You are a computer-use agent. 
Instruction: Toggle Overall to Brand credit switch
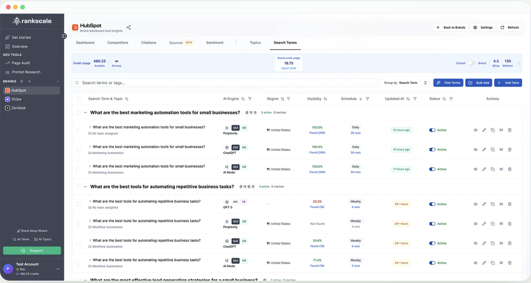pyautogui.click(x=472, y=63)
